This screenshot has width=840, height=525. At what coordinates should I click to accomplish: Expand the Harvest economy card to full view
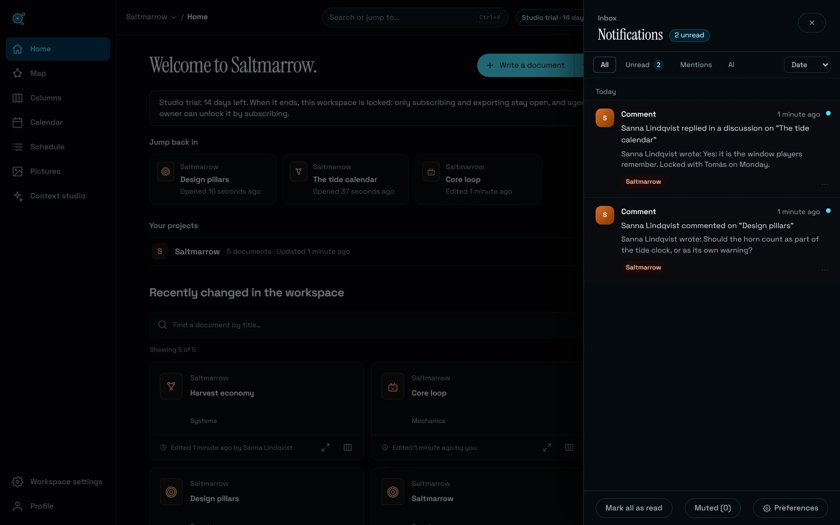pos(325,448)
